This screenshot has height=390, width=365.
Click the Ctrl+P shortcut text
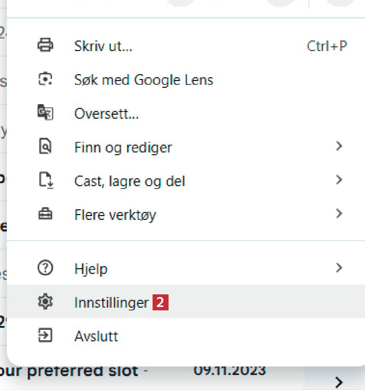327,46
